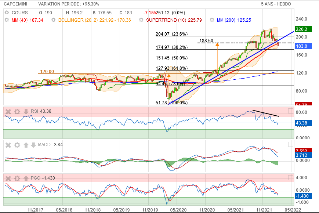The height and width of the screenshot is (213, 319).
Task: Click the MACD -3.84 panel title
Action: click(x=50, y=145)
